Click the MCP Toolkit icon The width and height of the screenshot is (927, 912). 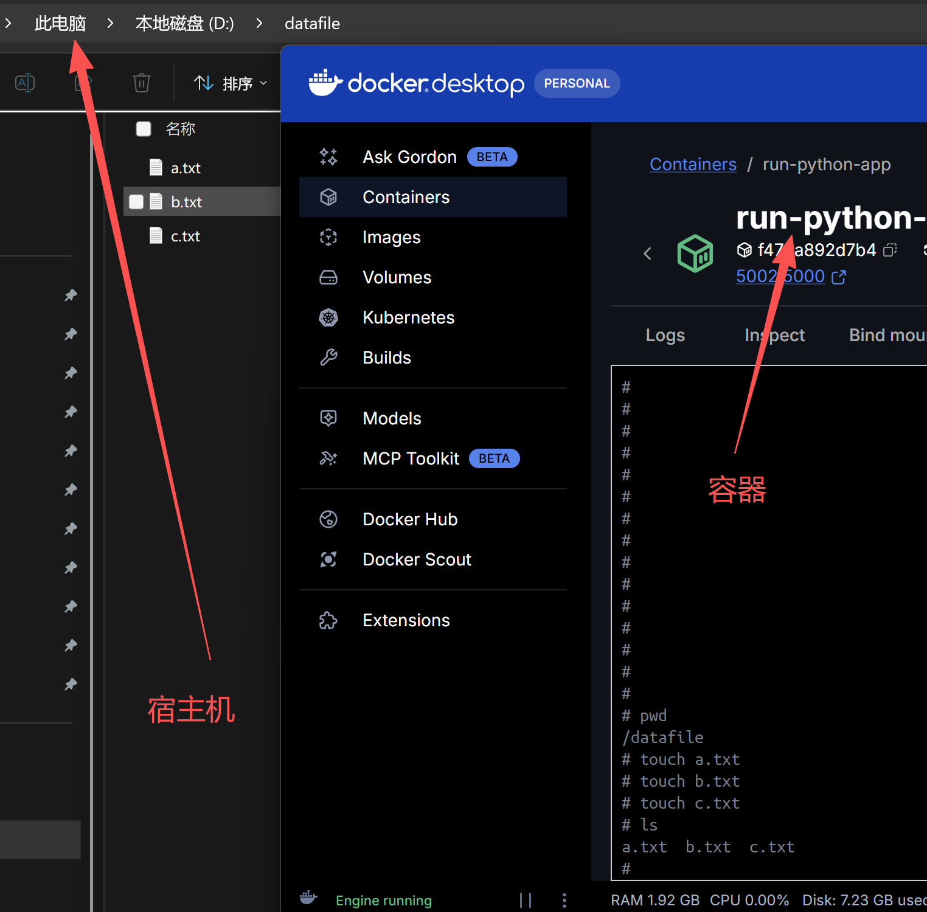coord(328,458)
